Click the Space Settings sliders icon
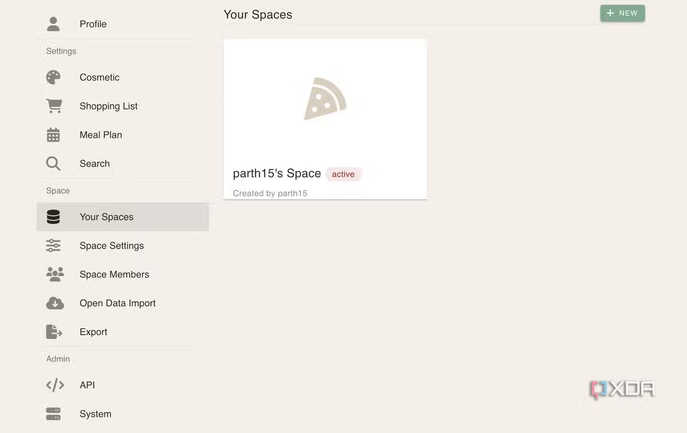Viewport: 687px width, 433px height. 53,246
